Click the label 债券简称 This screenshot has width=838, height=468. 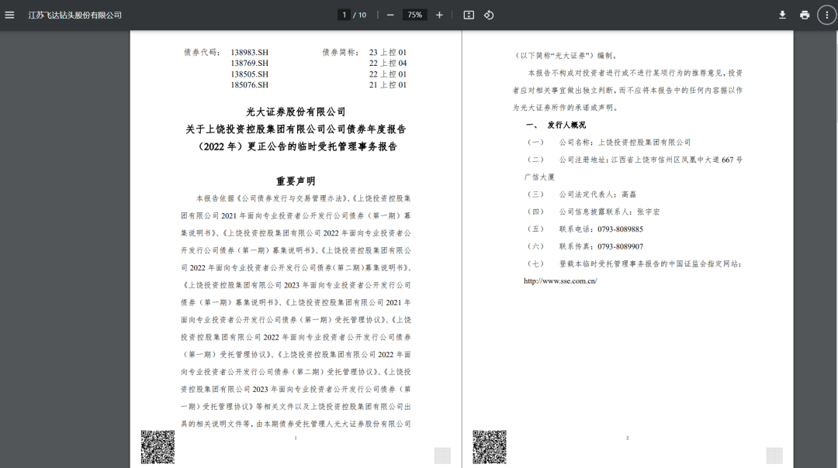(341, 52)
